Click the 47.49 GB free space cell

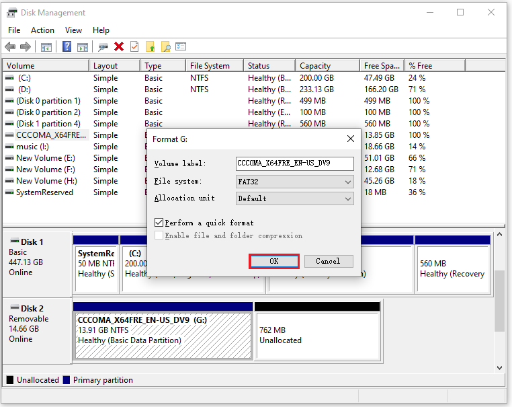379,78
